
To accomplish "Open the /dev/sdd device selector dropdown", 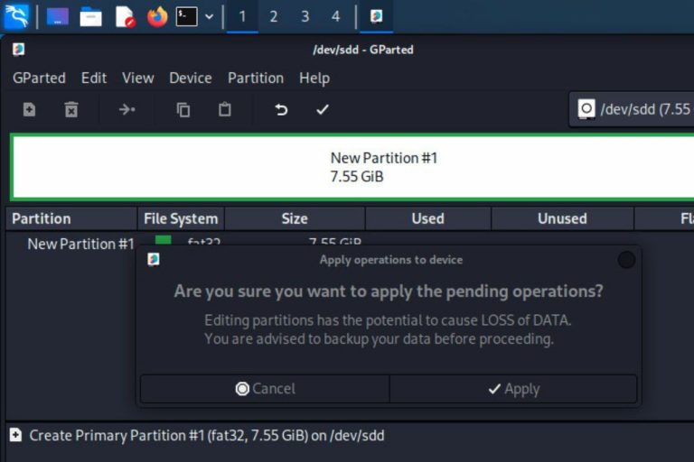I will pos(632,109).
